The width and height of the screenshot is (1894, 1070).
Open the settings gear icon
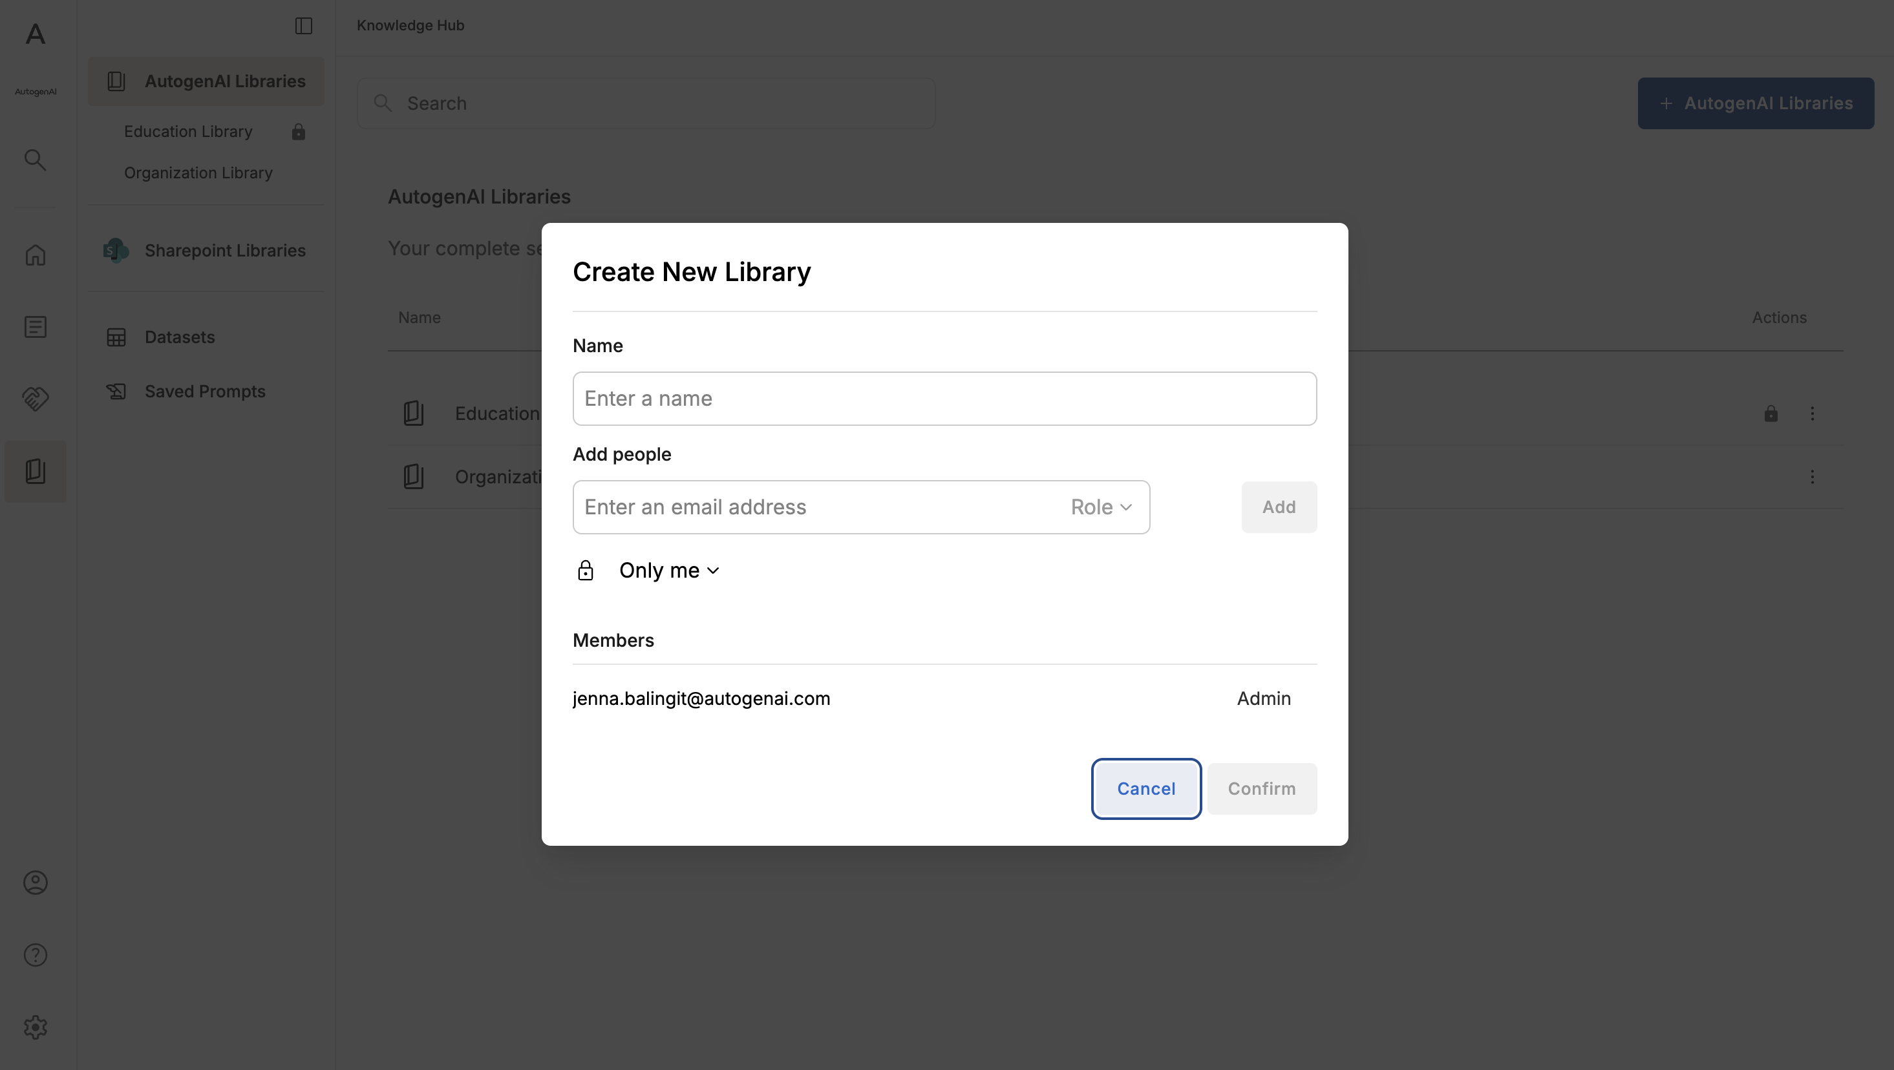(36, 1027)
